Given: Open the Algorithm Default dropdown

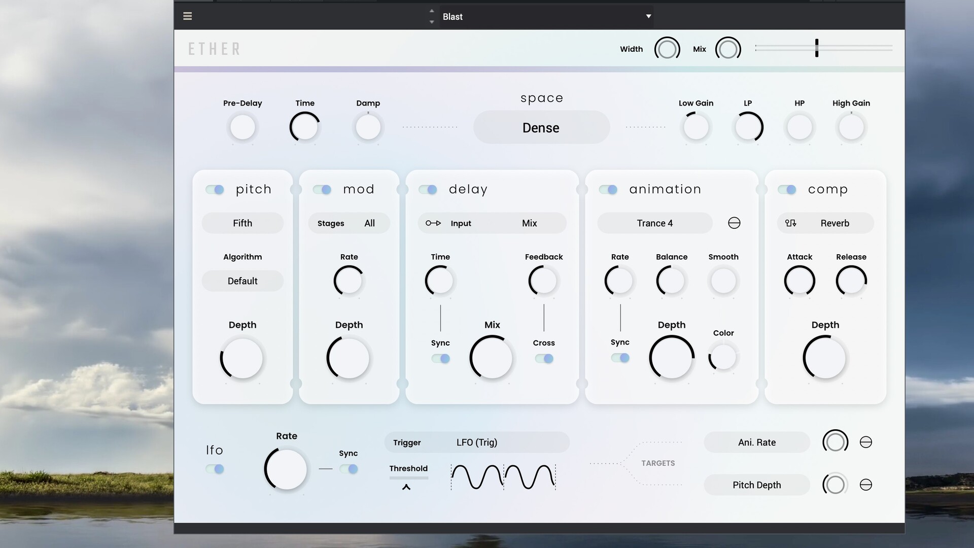Looking at the screenshot, I should tap(242, 281).
